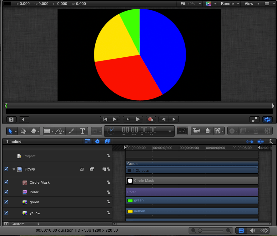Image resolution: width=277 pixels, height=236 pixels.
Task: Play the project
Action: pyautogui.click(x=138, y=119)
